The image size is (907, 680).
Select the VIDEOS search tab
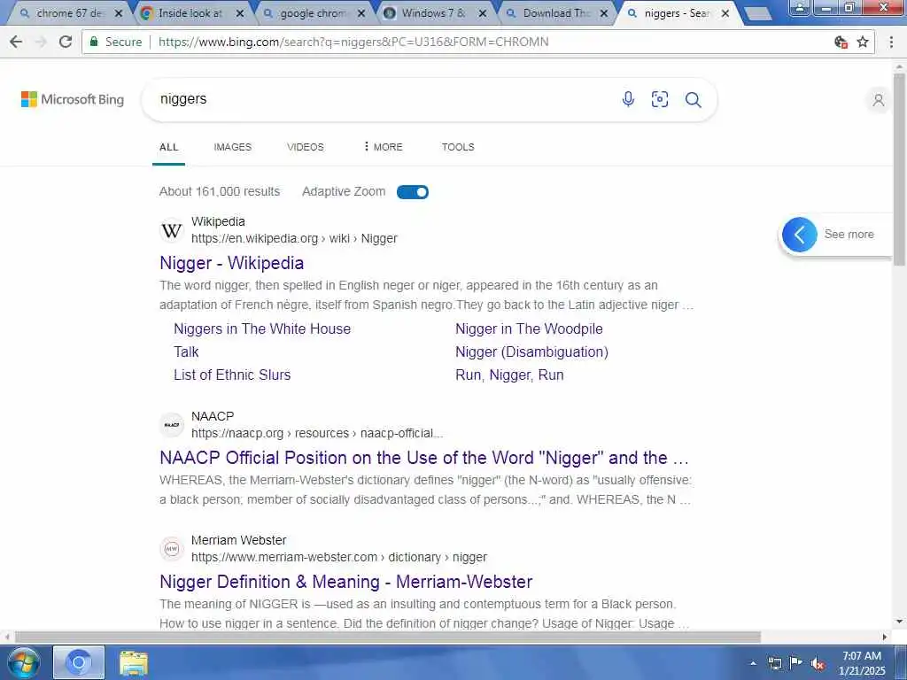[x=306, y=147]
